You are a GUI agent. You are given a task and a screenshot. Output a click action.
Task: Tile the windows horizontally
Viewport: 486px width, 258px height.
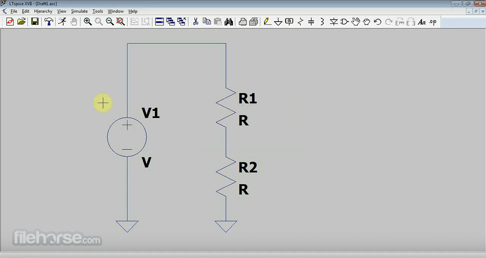[x=160, y=21]
